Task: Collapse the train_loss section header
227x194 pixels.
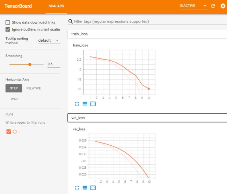Action: (x=147, y=34)
